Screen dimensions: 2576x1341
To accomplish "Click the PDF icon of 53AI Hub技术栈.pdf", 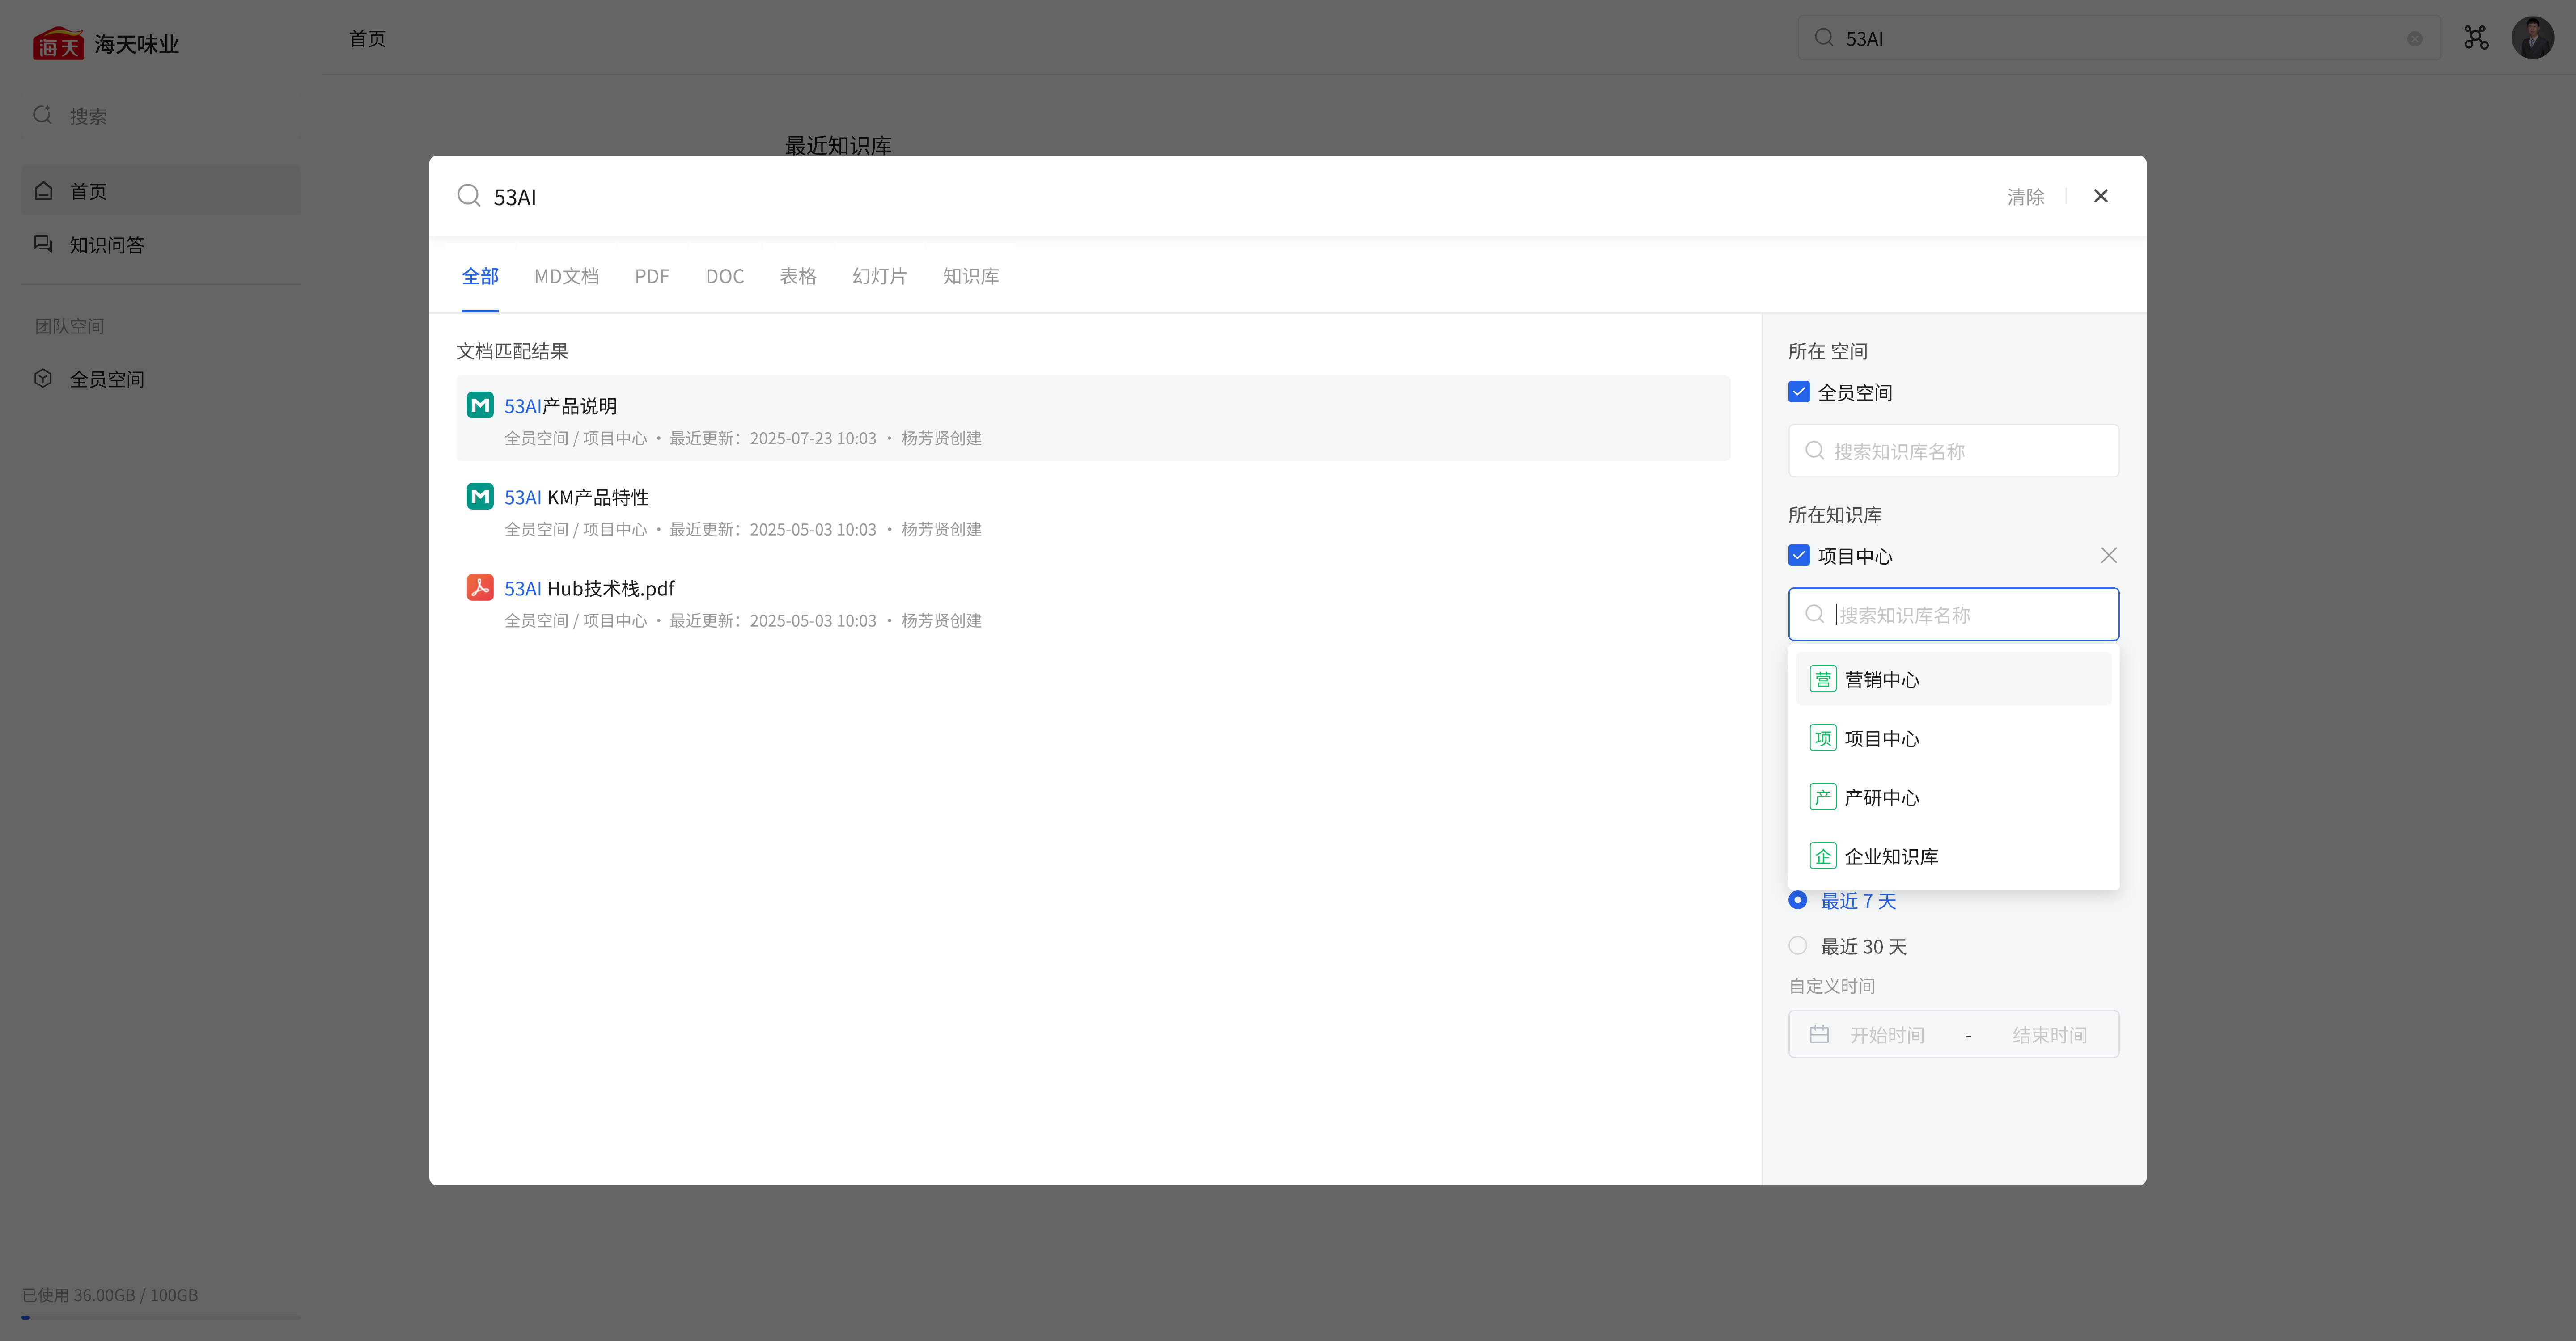I will 480,587.
